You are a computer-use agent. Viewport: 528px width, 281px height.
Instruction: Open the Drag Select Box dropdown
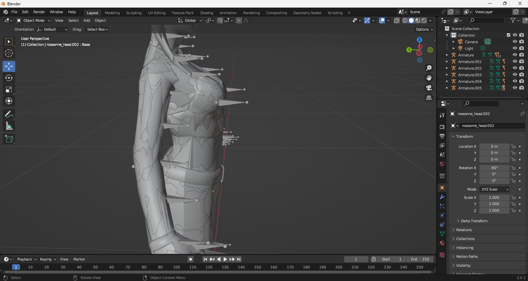[97, 29]
